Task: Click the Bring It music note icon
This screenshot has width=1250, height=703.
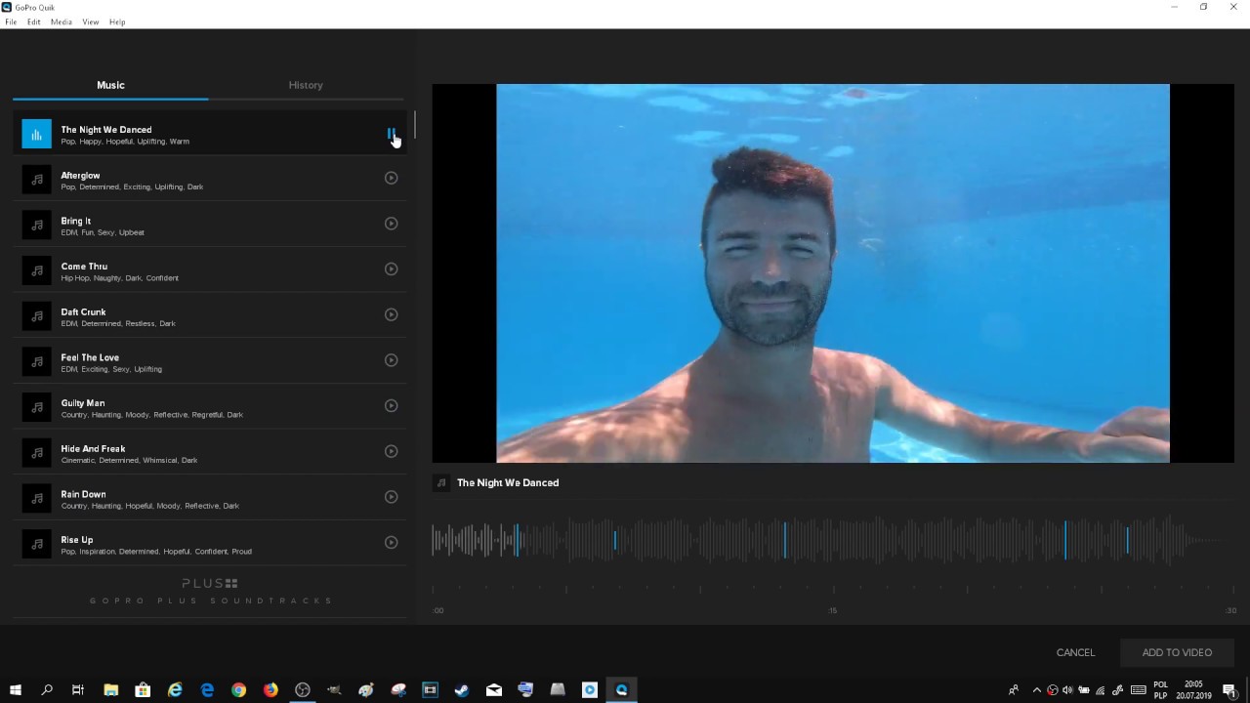Action: [36, 225]
